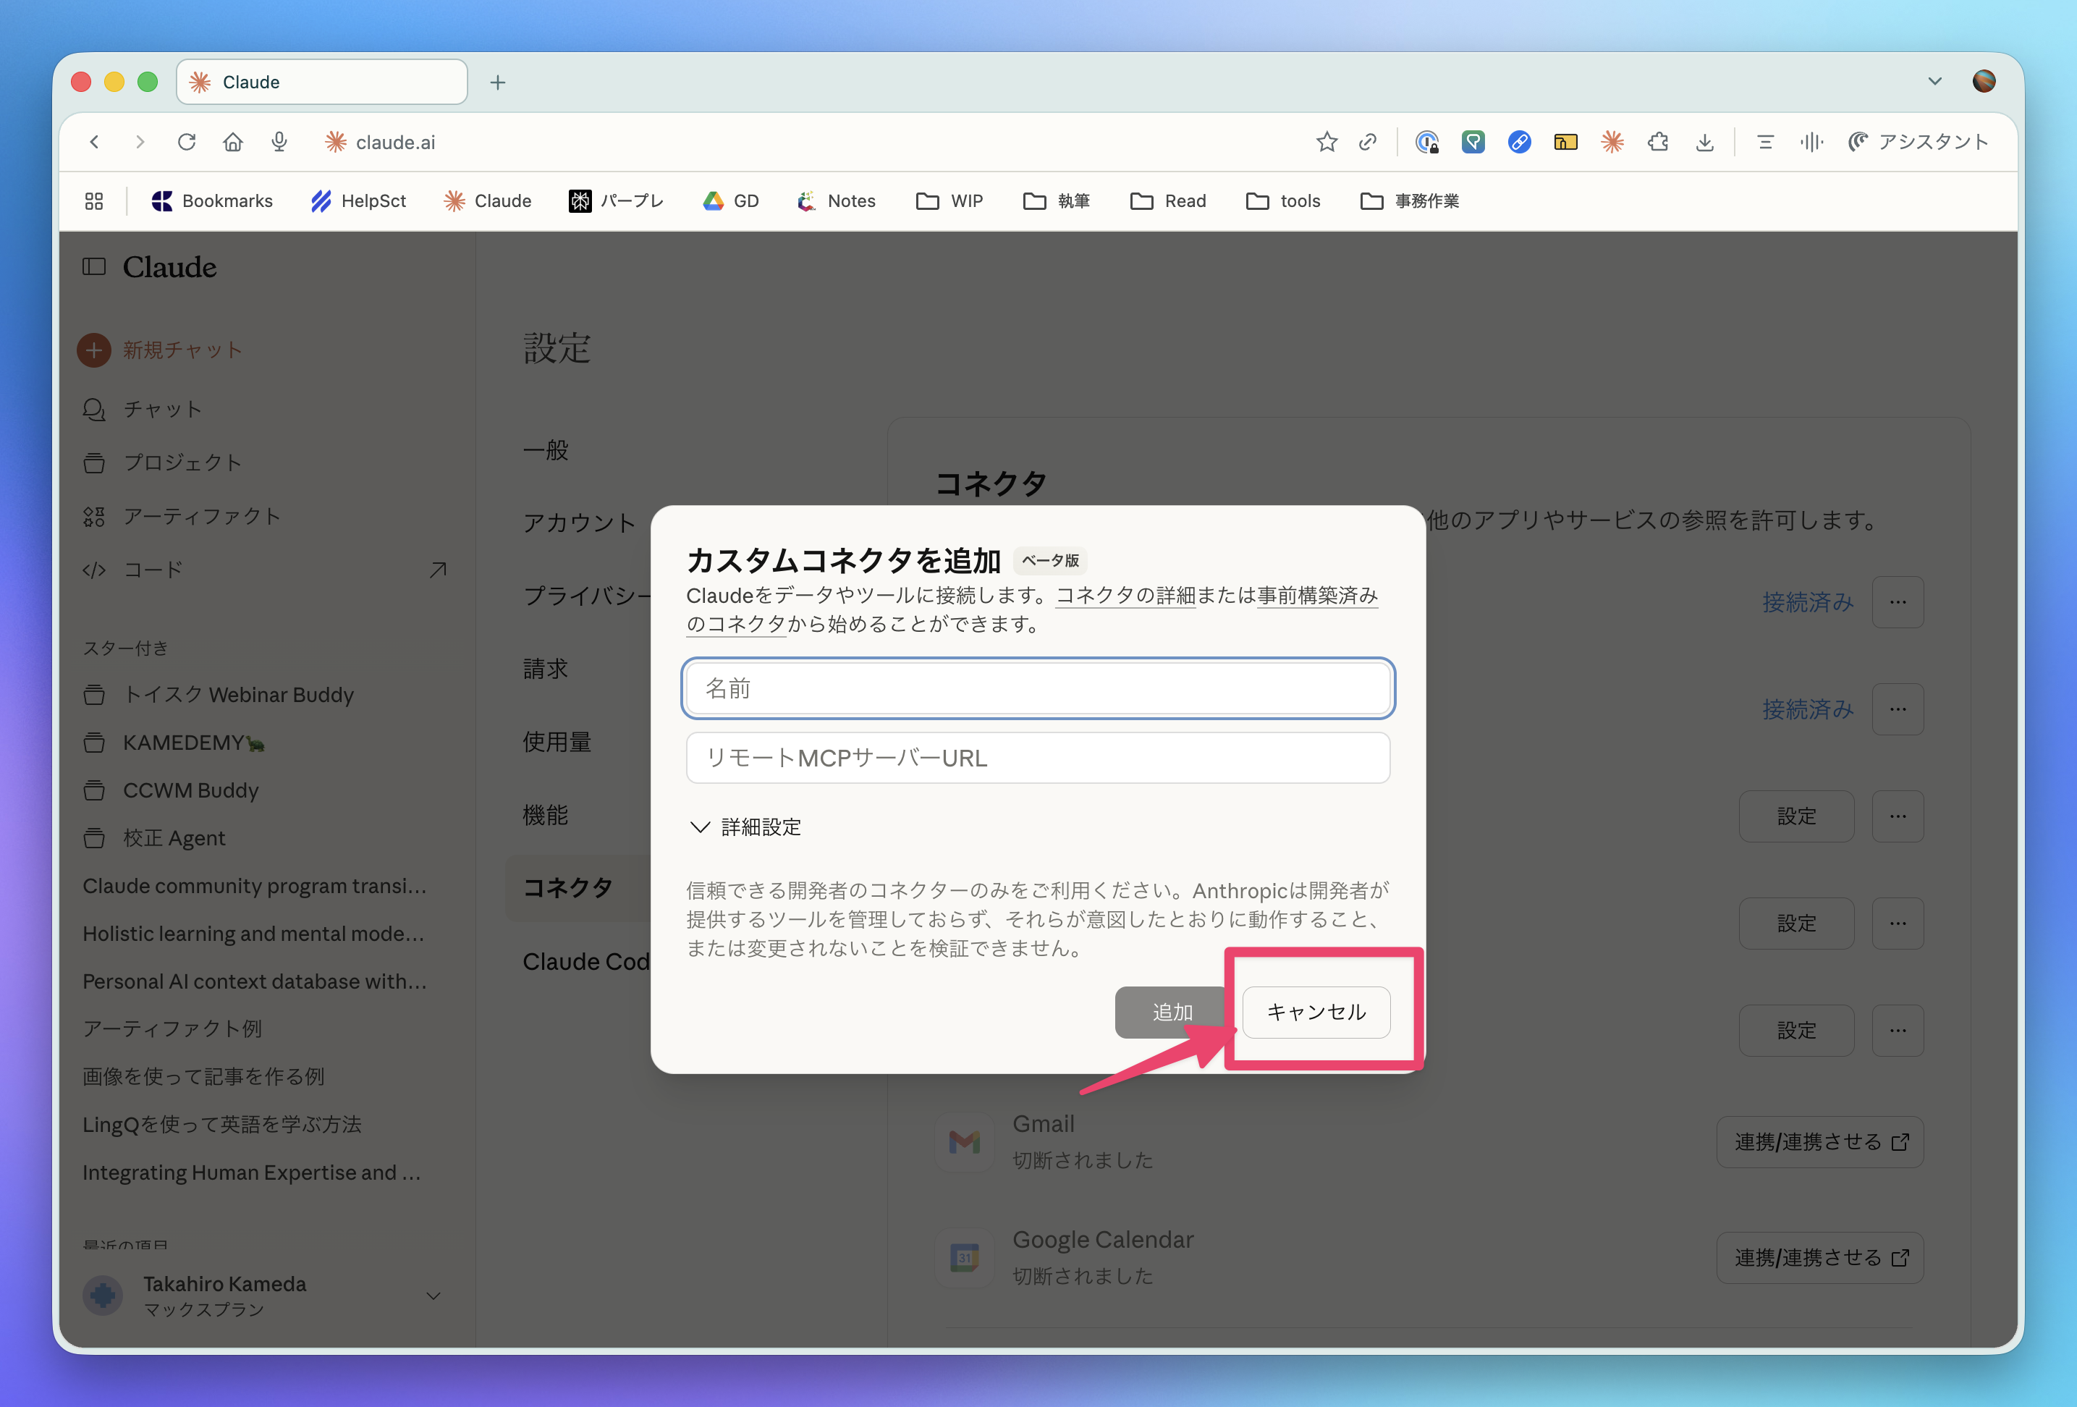This screenshot has height=1407, width=2077.
Task: Select the Claude browser tab
Action: (322, 83)
